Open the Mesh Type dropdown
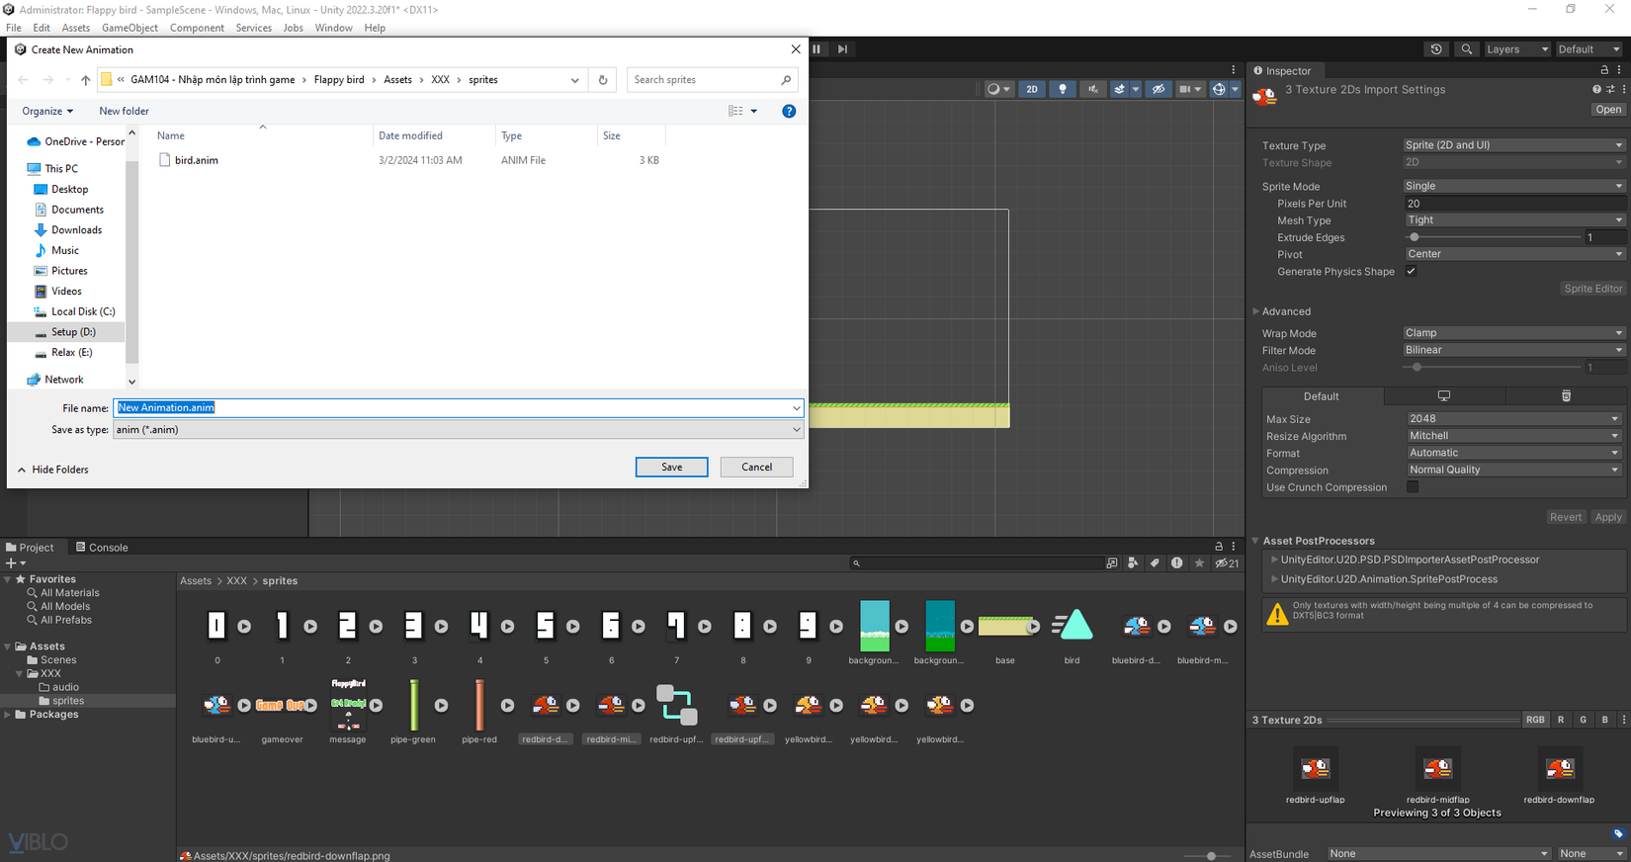This screenshot has width=1631, height=862. coord(1513,220)
